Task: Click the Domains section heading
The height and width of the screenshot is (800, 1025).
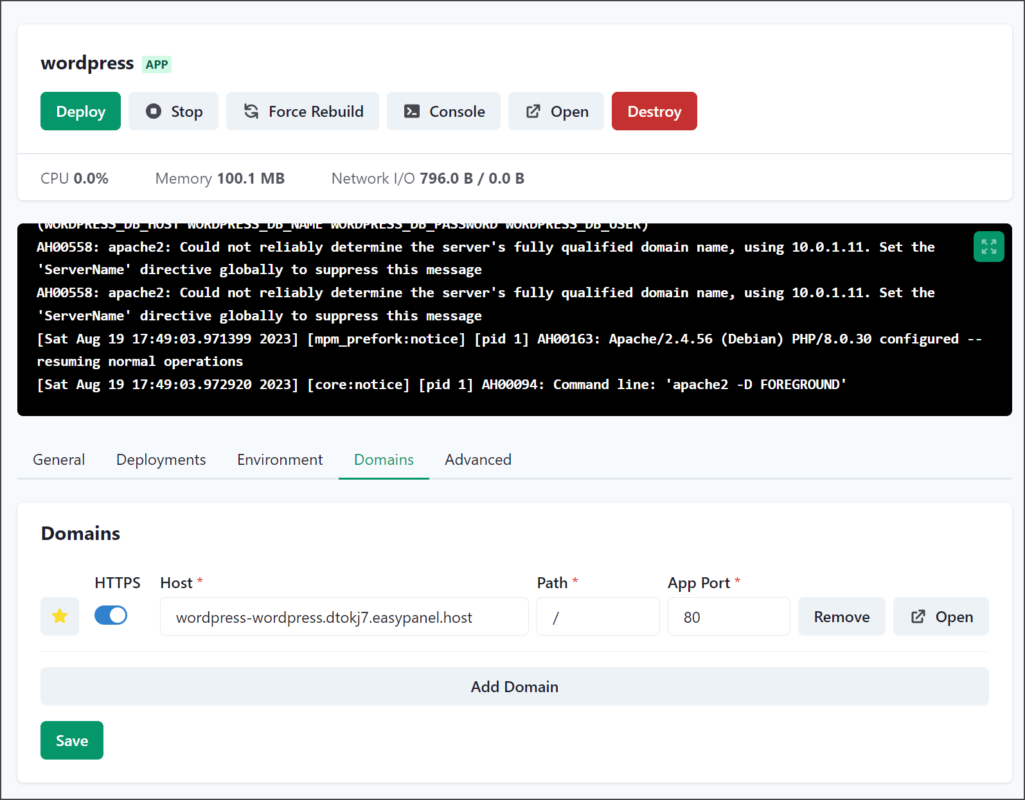Action: (x=80, y=534)
